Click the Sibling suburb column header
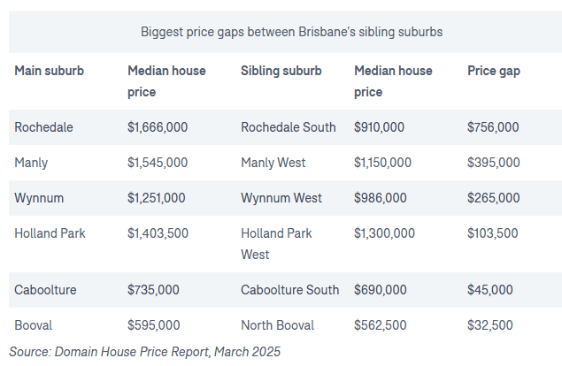Screen dimensions: 562x366 click(x=281, y=71)
